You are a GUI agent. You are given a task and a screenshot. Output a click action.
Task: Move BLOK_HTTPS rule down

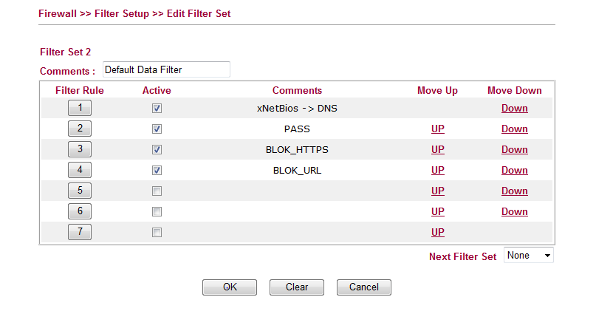point(515,149)
